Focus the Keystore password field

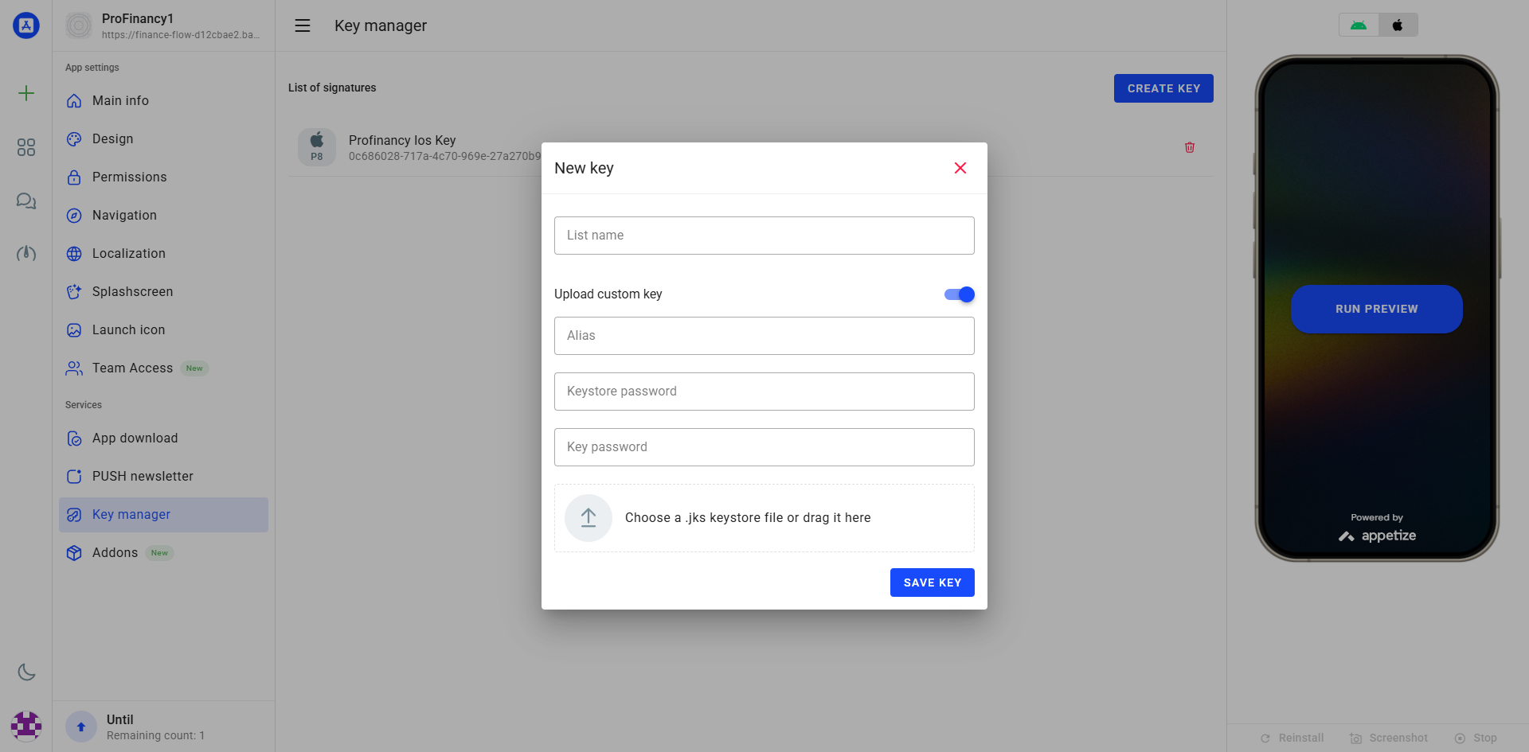tap(764, 392)
